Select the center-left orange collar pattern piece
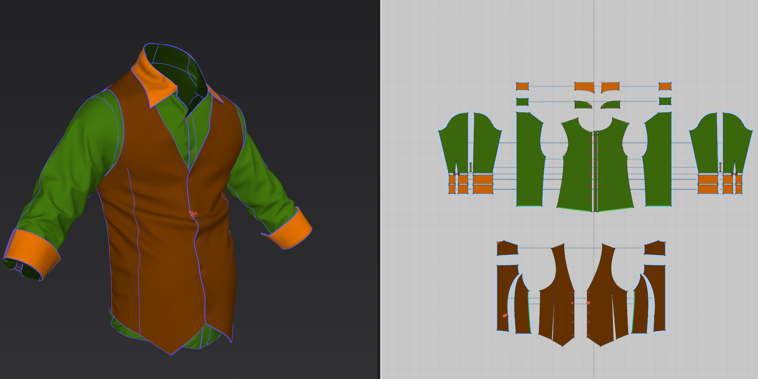 pos(584,87)
